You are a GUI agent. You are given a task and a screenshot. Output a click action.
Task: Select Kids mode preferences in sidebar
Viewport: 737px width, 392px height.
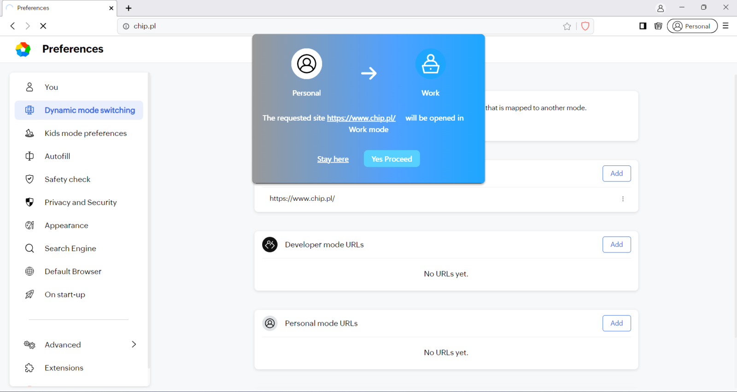(85, 133)
